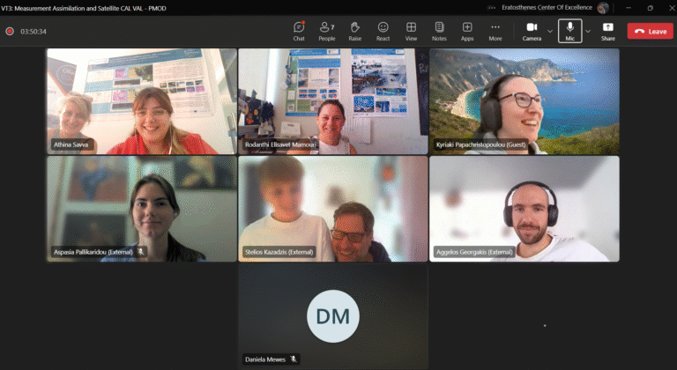Click Aggelos Georgakis's video tile

point(524,209)
